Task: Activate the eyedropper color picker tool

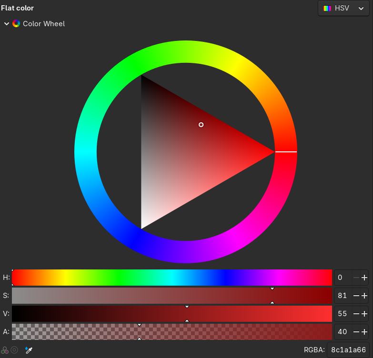Action: (29, 350)
